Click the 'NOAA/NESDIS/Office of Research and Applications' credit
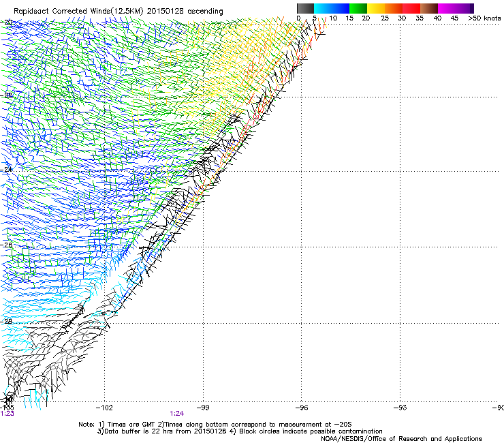This screenshot has height=443, width=504. [x=401, y=439]
